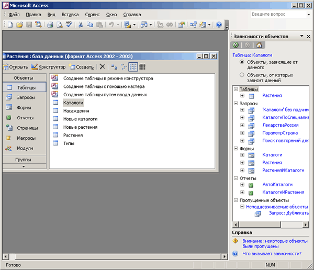Image resolution: width=314 pixels, height=270 pixels.
Task: Click the Home icon in dependencies pane
Action: (x=259, y=46)
